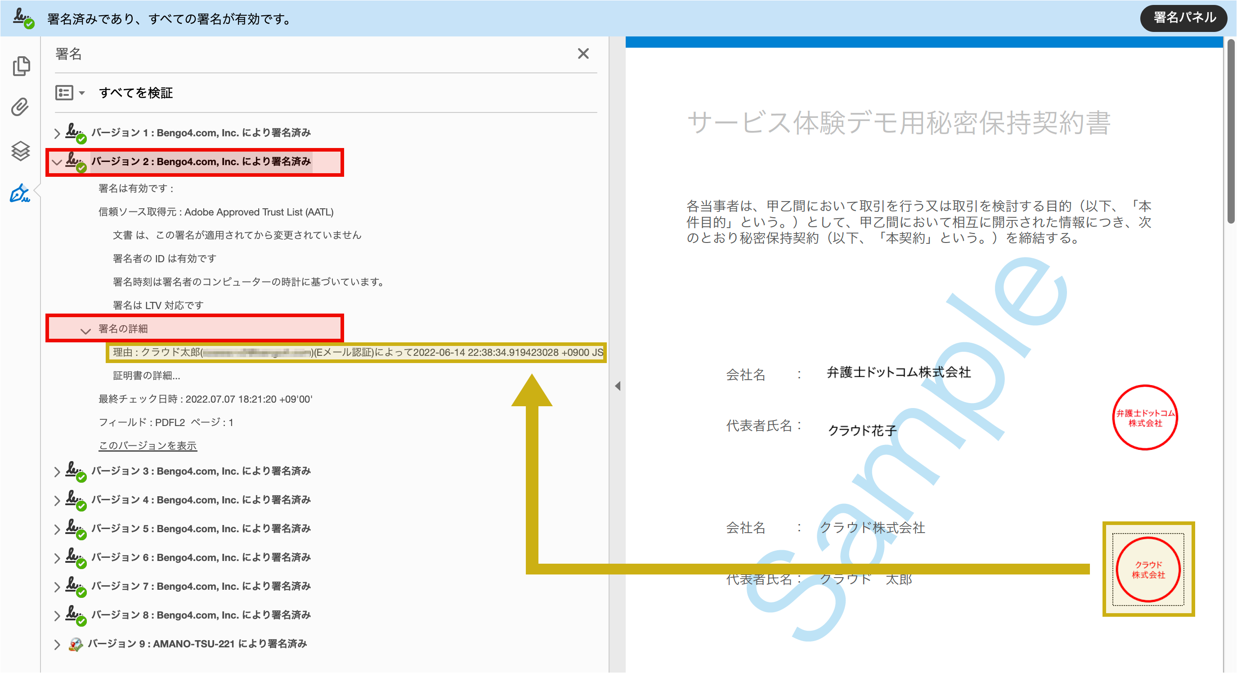Viewport: 1237px width, 673px height.
Task: Click the バージョン 4 signature icon
Action: pyautogui.click(x=76, y=500)
